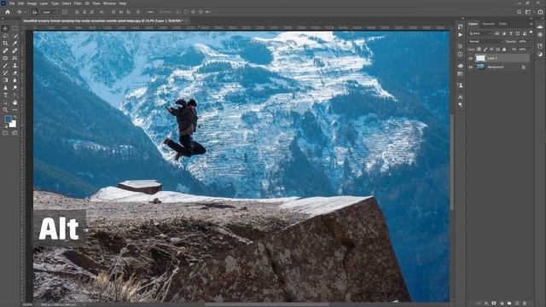The image size is (546, 307).
Task: Toggle lock all padlock icon
Action: pos(504,49)
